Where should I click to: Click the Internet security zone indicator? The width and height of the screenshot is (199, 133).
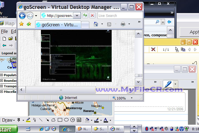coord(68,98)
